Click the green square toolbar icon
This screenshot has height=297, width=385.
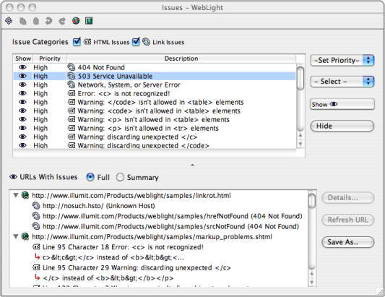[x=89, y=21]
